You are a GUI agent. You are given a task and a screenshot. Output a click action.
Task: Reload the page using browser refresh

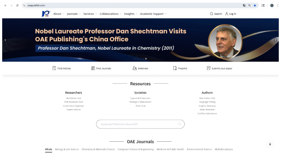[17, 5]
